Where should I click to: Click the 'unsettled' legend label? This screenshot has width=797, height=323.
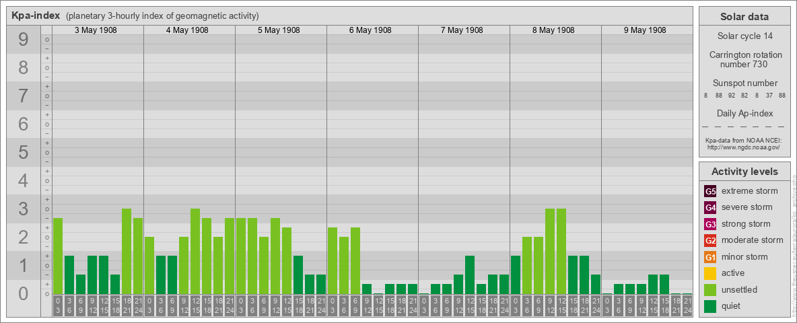click(x=739, y=289)
